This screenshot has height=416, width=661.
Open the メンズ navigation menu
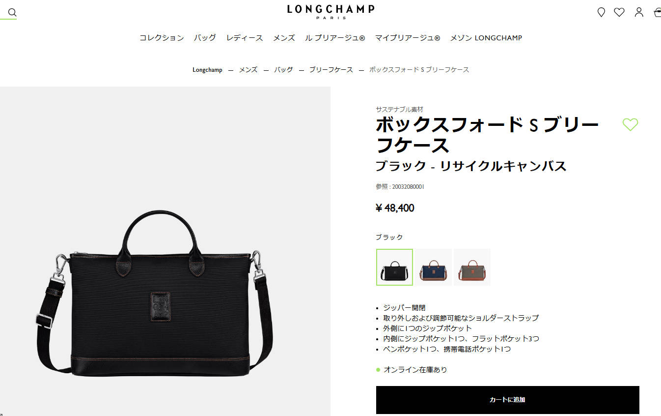click(x=284, y=38)
